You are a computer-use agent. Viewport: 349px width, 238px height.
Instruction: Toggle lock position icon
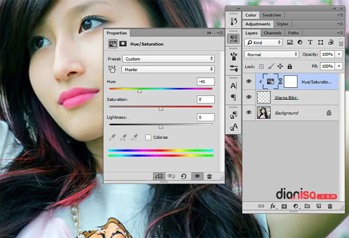280,66
